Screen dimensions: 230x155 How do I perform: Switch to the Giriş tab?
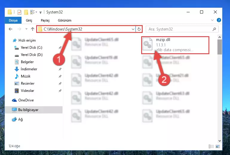(29, 20)
